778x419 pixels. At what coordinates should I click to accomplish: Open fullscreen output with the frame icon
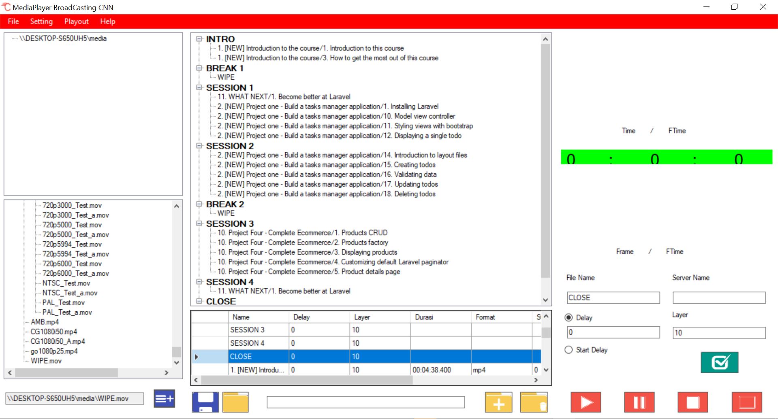click(x=747, y=402)
